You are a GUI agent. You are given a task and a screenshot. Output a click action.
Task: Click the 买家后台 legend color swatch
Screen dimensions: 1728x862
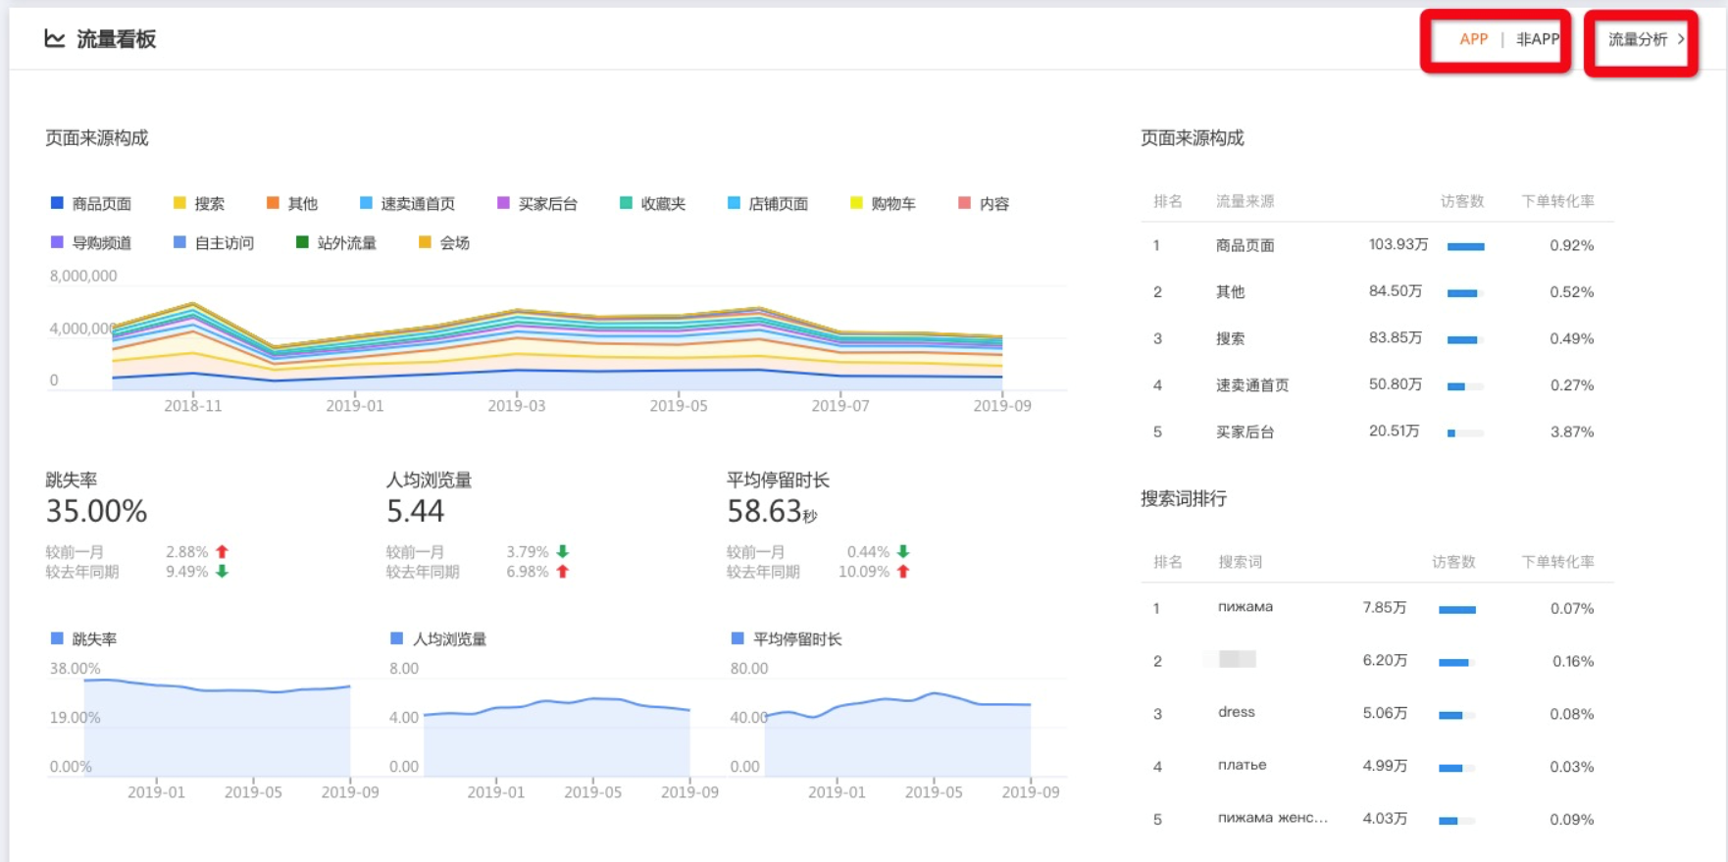pos(503,203)
